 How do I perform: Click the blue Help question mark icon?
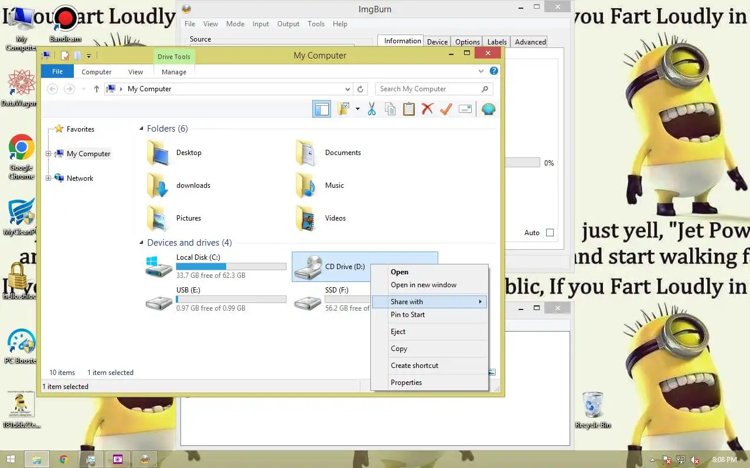tap(494, 71)
